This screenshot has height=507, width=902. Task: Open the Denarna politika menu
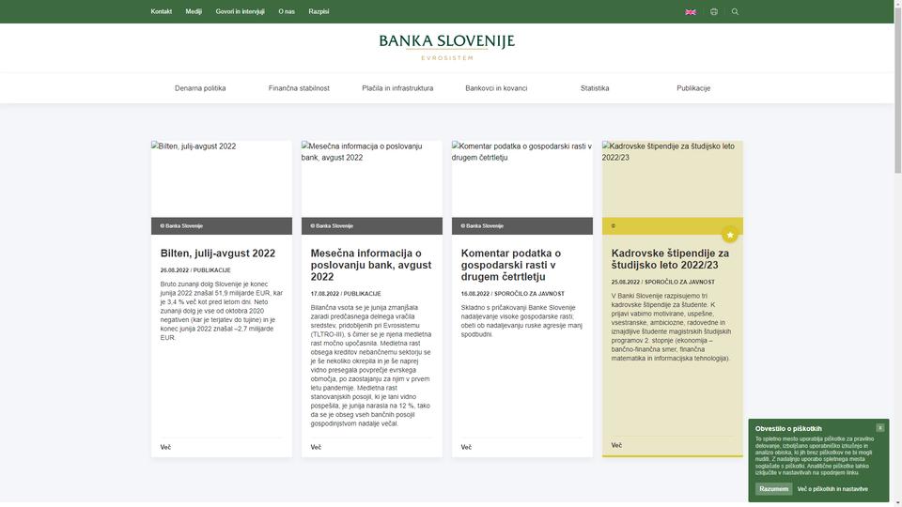coord(200,88)
